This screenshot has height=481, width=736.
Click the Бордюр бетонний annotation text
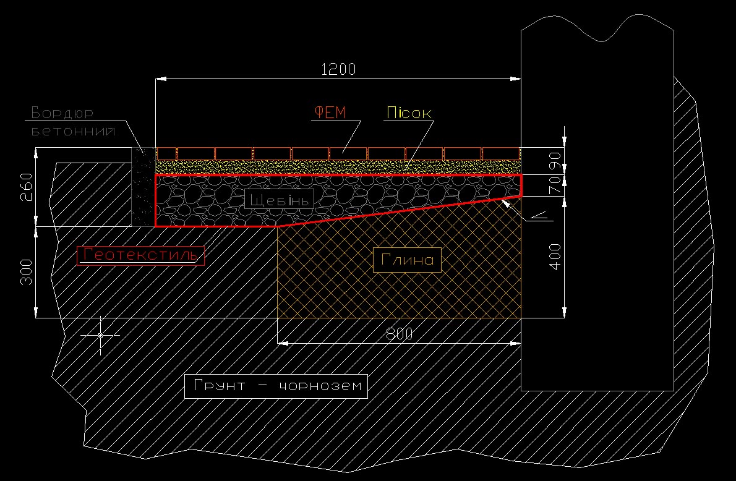73,122
